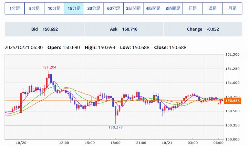Choose the 2時間足 timeframe

(133, 8)
